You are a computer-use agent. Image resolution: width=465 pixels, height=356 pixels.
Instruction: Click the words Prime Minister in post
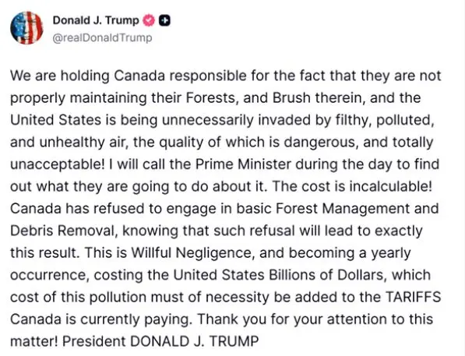243,164
